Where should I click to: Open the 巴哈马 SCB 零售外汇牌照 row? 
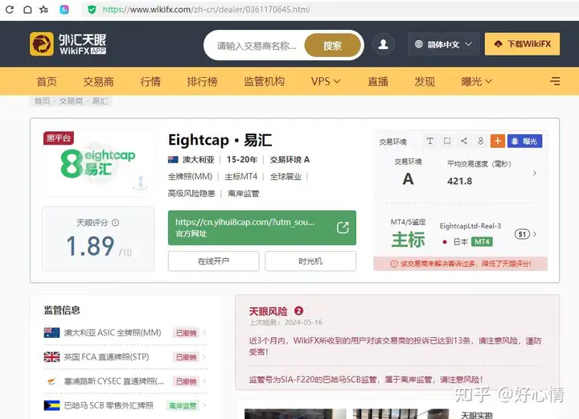tap(125, 405)
